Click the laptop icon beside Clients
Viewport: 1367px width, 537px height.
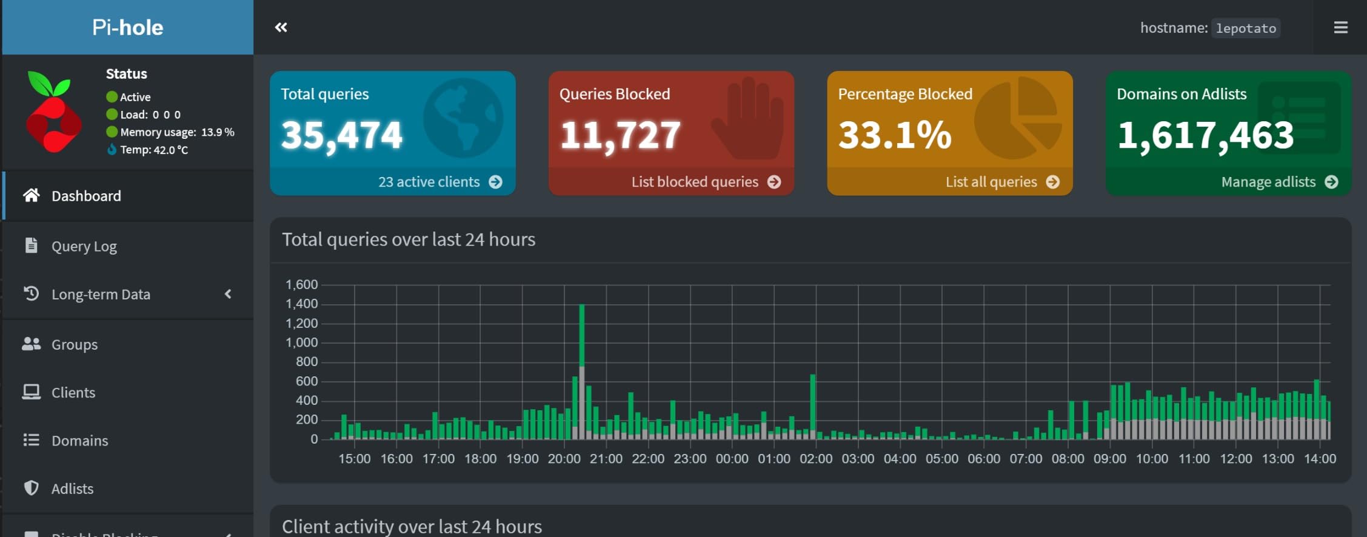(31, 392)
